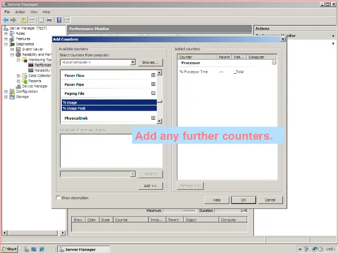Open the Help menu
Viewport: 338px width, 253px height.
pos(46,12)
